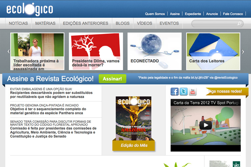Open the YouTube channel icon
The height and width of the screenshot is (167, 251).
[193, 92]
